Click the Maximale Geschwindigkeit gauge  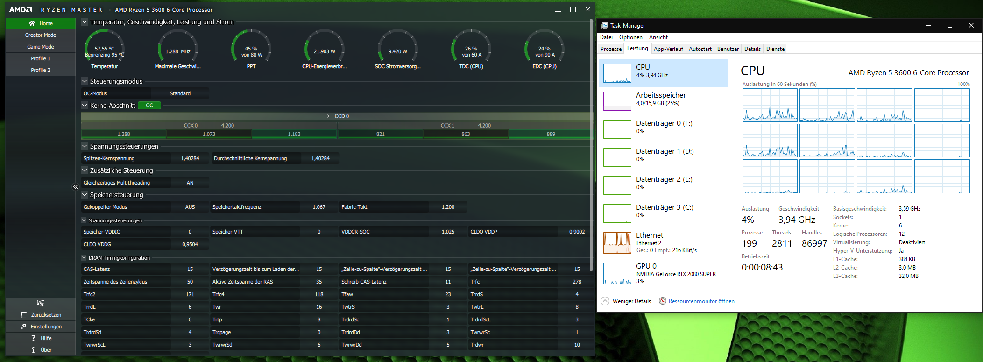pyautogui.click(x=178, y=49)
